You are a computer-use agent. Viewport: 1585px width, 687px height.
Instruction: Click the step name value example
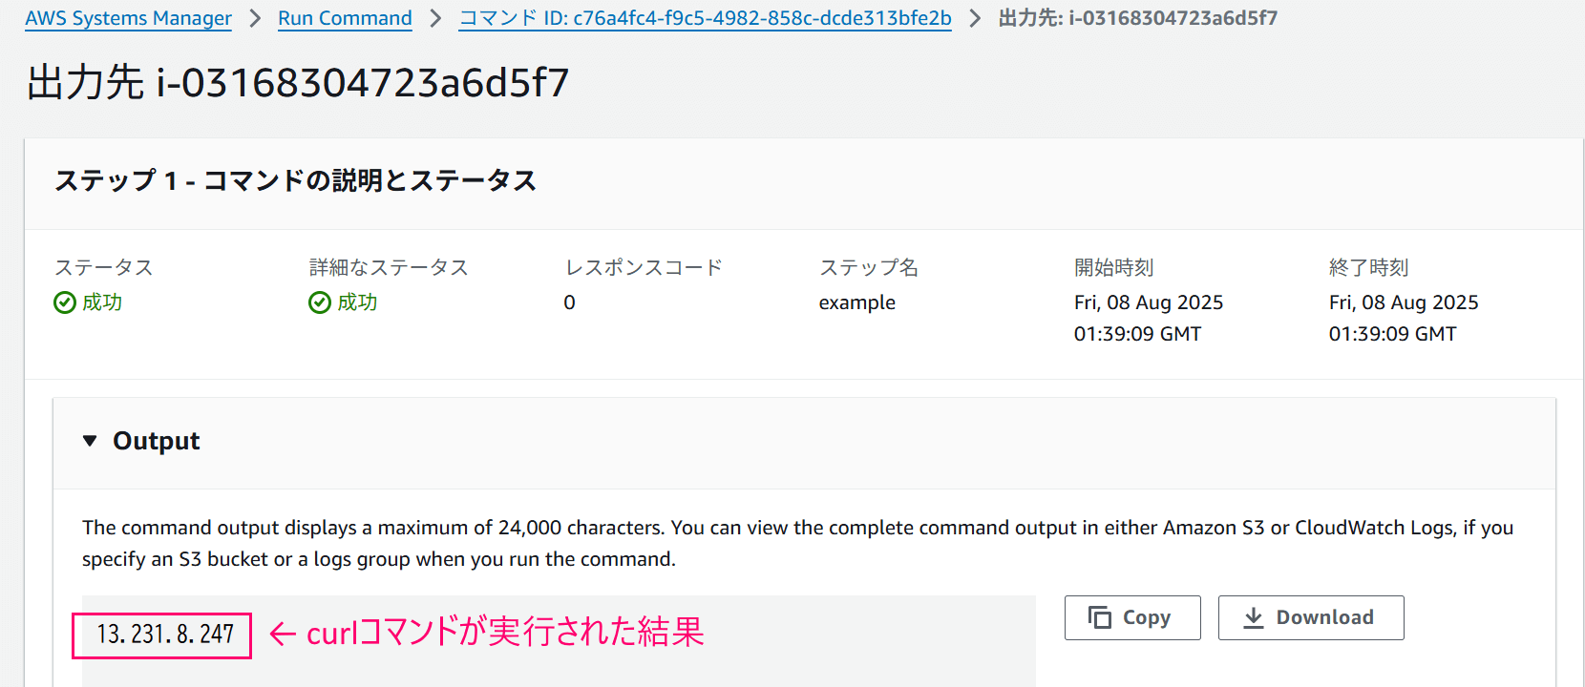tap(857, 302)
